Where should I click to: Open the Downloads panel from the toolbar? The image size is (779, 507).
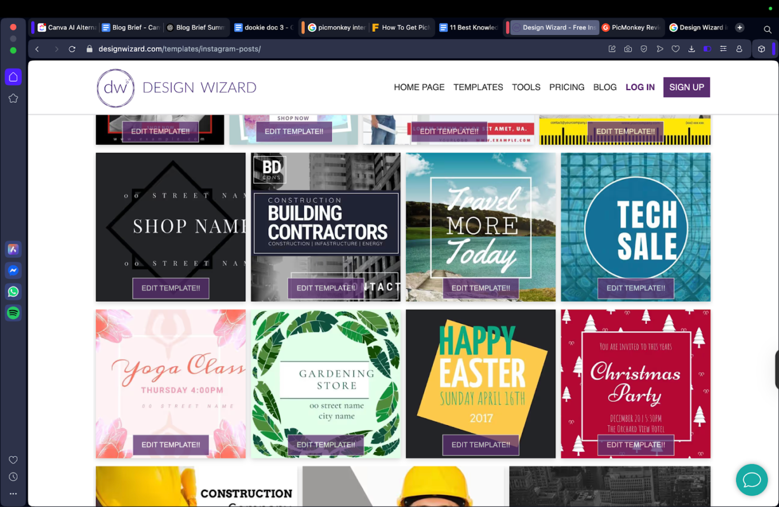[x=691, y=48]
